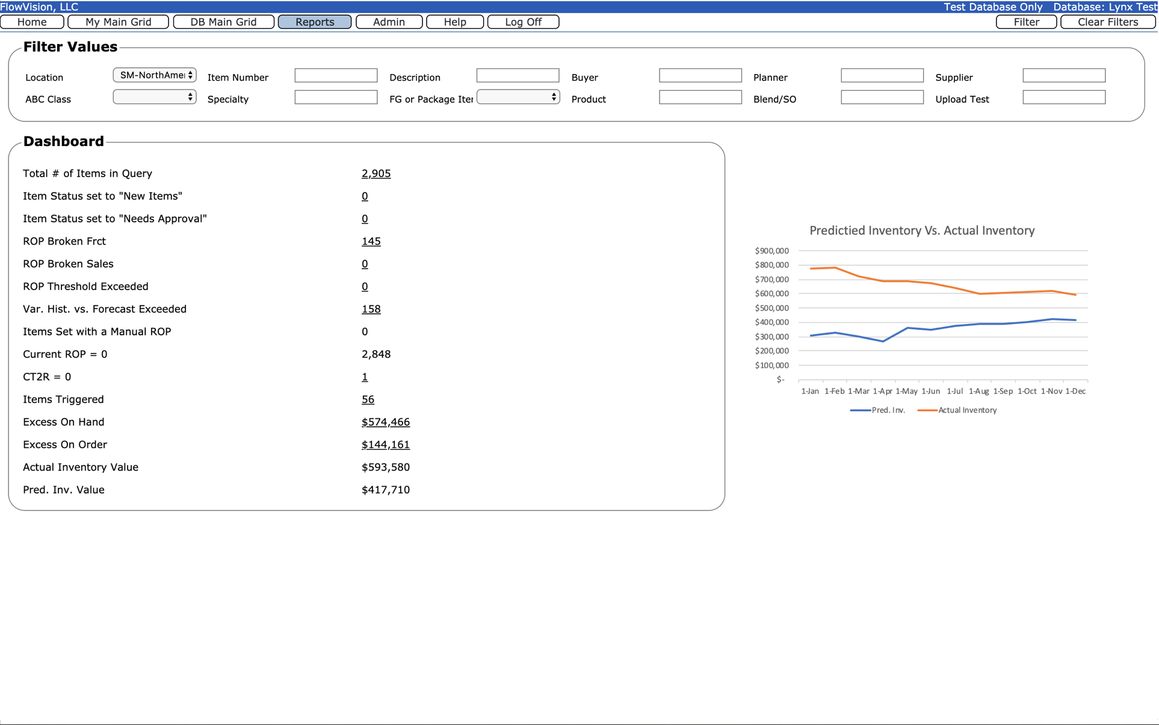Image resolution: width=1159 pixels, height=725 pixels.
Task: Open the 56 Items Triggered link
Action: click(x=368, y=399)
